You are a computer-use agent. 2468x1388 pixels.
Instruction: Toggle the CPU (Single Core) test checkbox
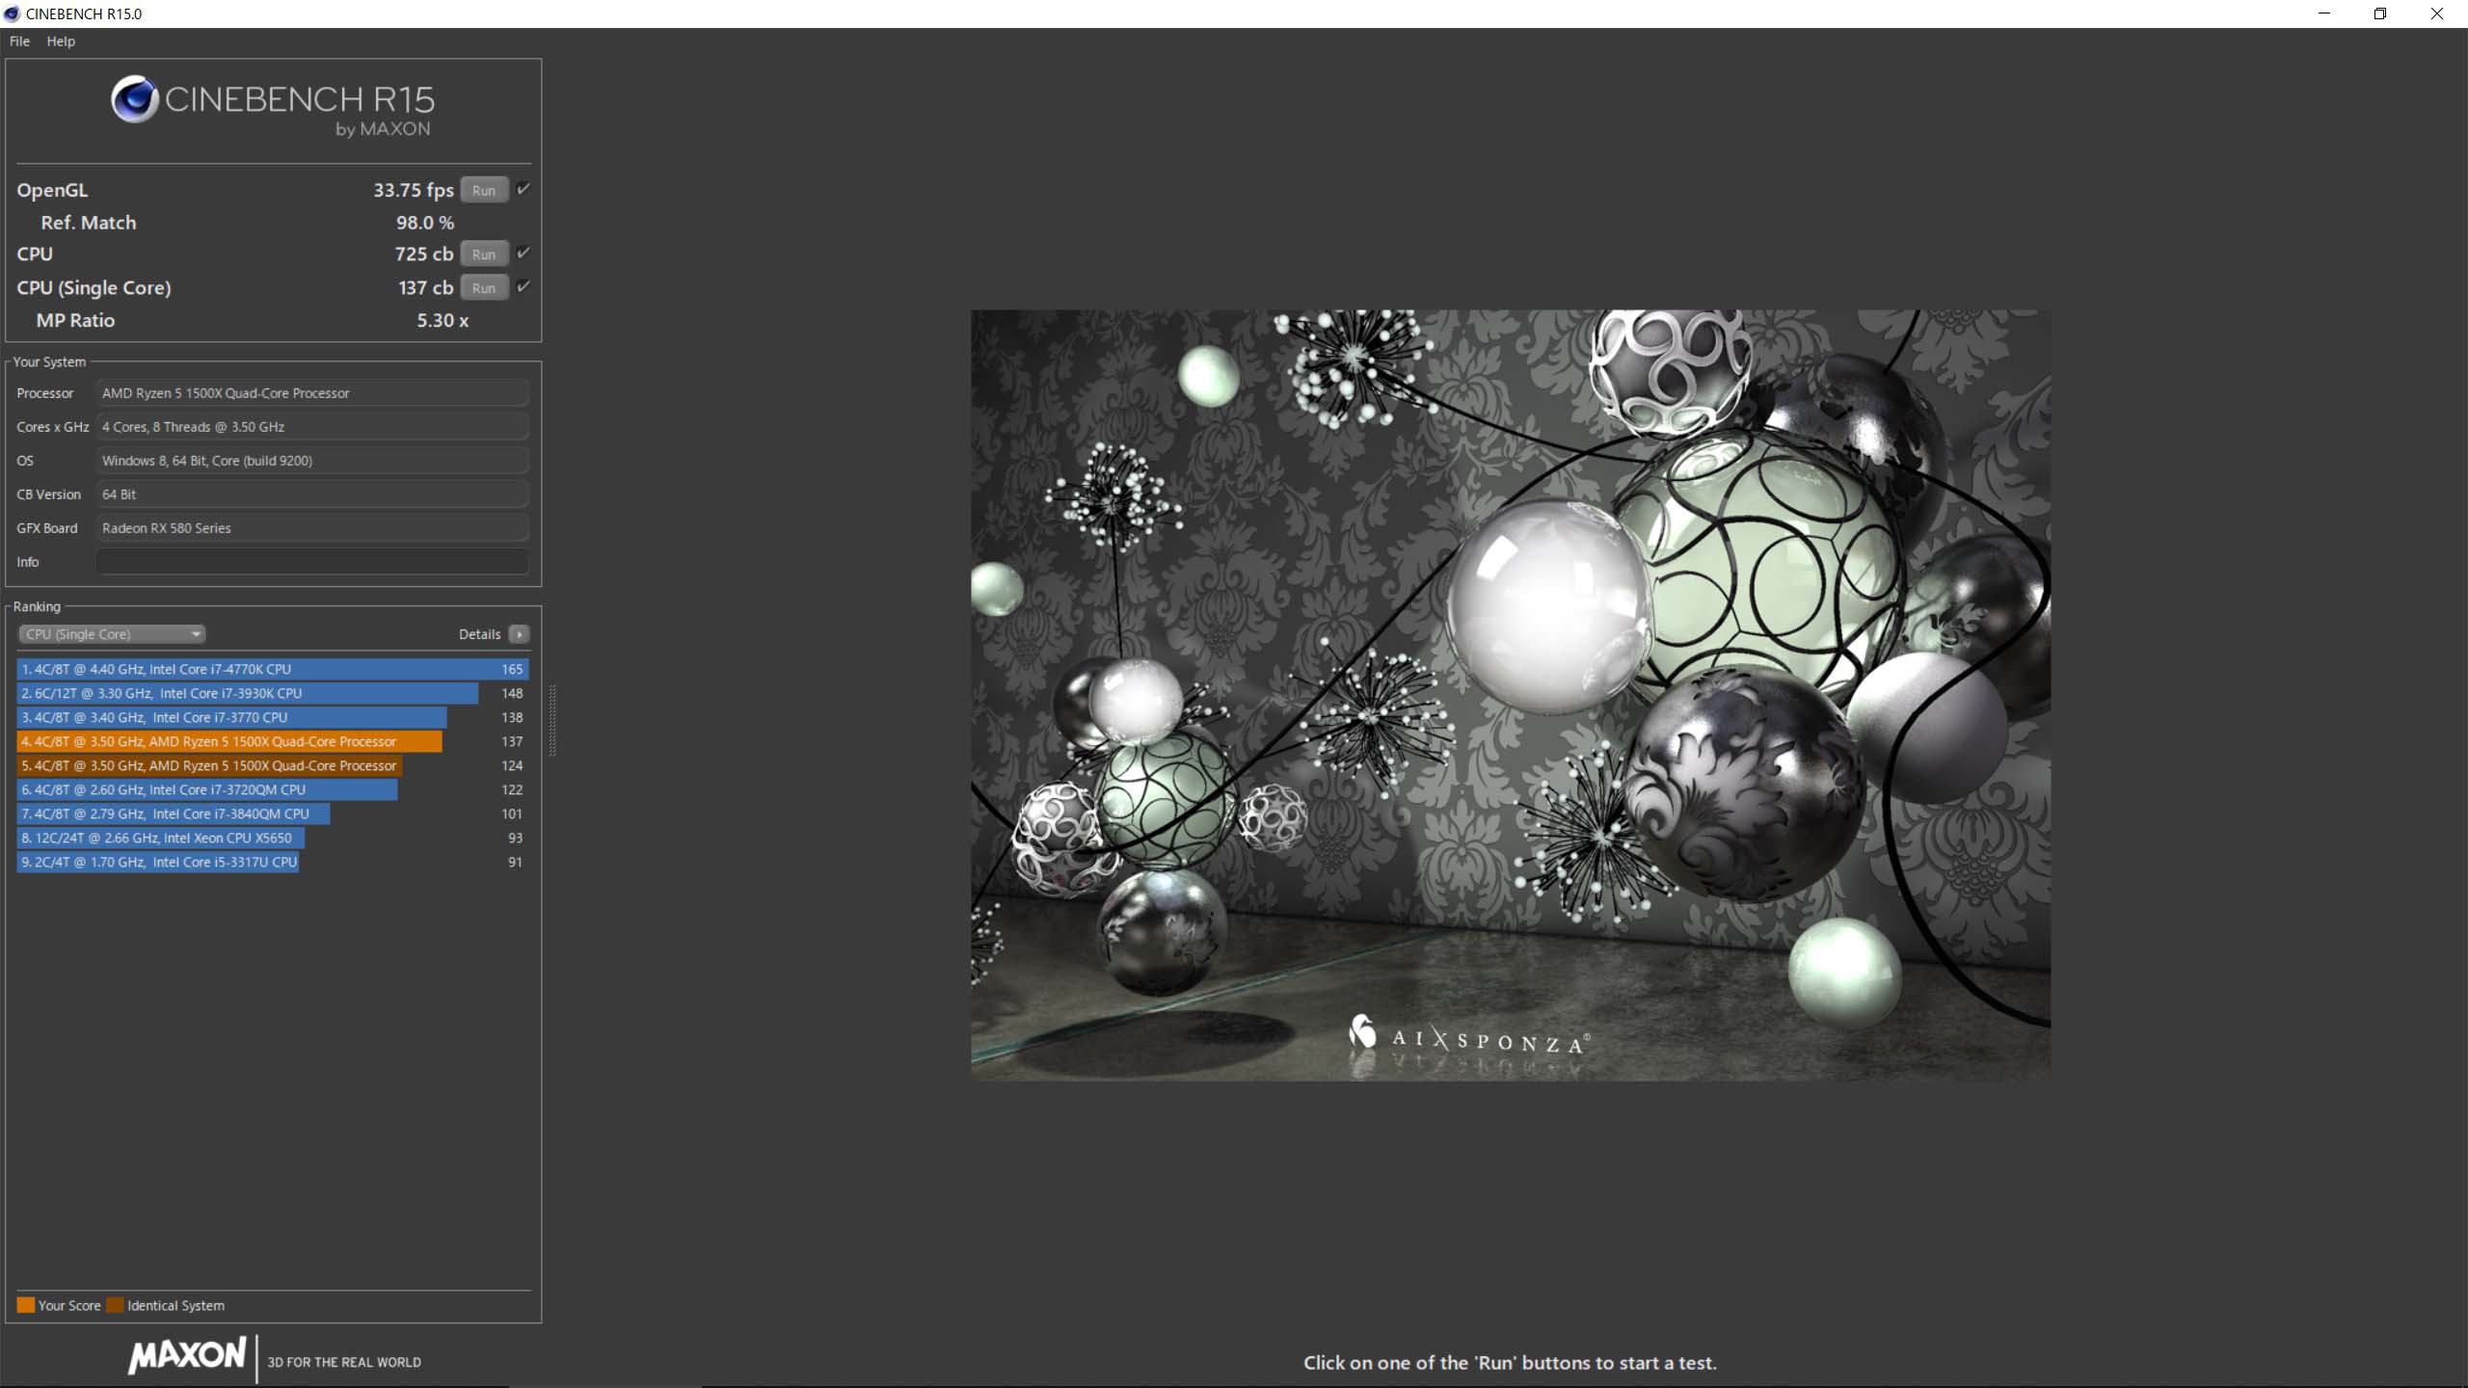[523, 287]
